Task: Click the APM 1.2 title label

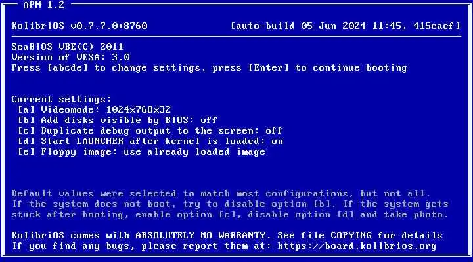Action: (44, 5)
